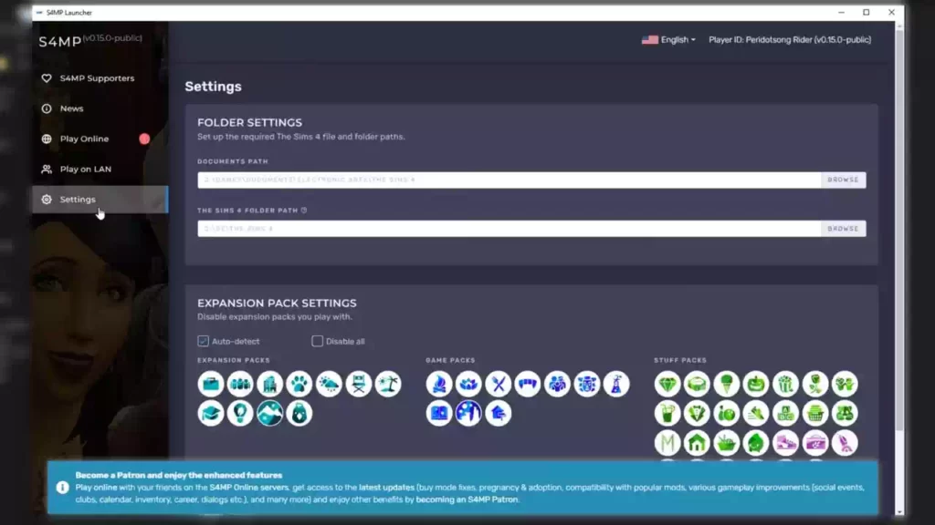Click the bowling ball stuff pack icon
This screenshot has height=525, width=935.
[727, 413]
